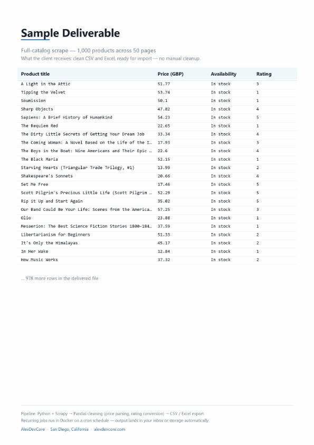Open the alexdevcore.com link in the footer
This screenshot has height=445, width=314.
point(109,429)
